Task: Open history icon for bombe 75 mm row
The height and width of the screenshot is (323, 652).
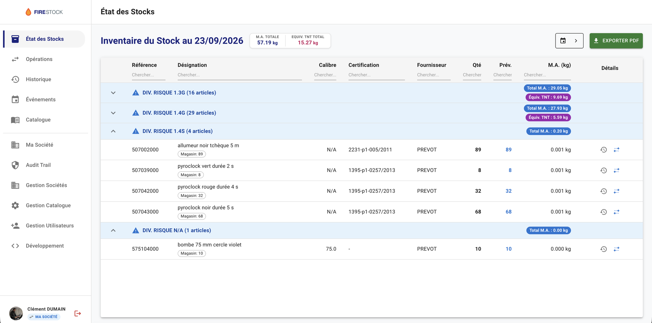Action: (603, 249)
